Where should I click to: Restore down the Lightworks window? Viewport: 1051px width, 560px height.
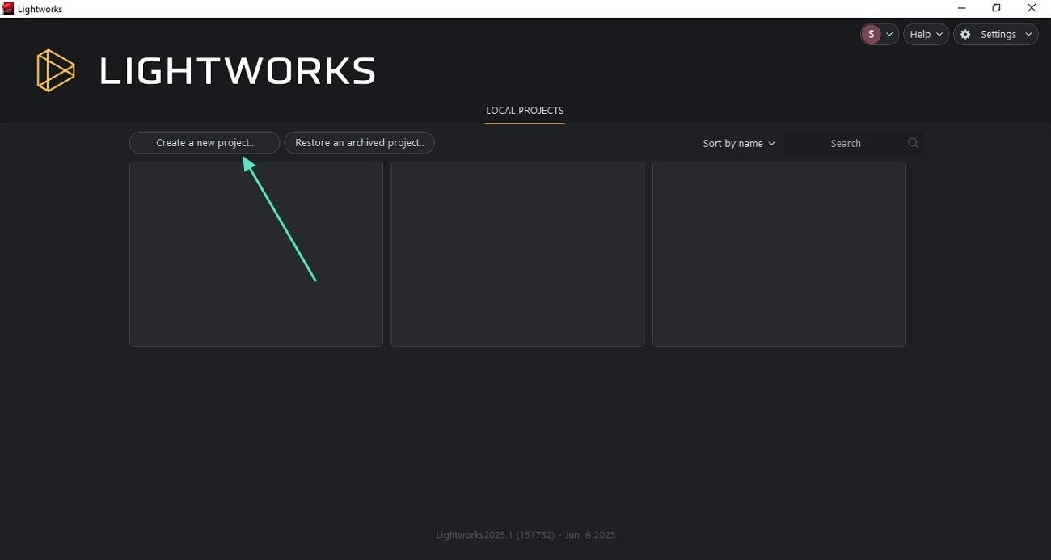coord(996,9)
